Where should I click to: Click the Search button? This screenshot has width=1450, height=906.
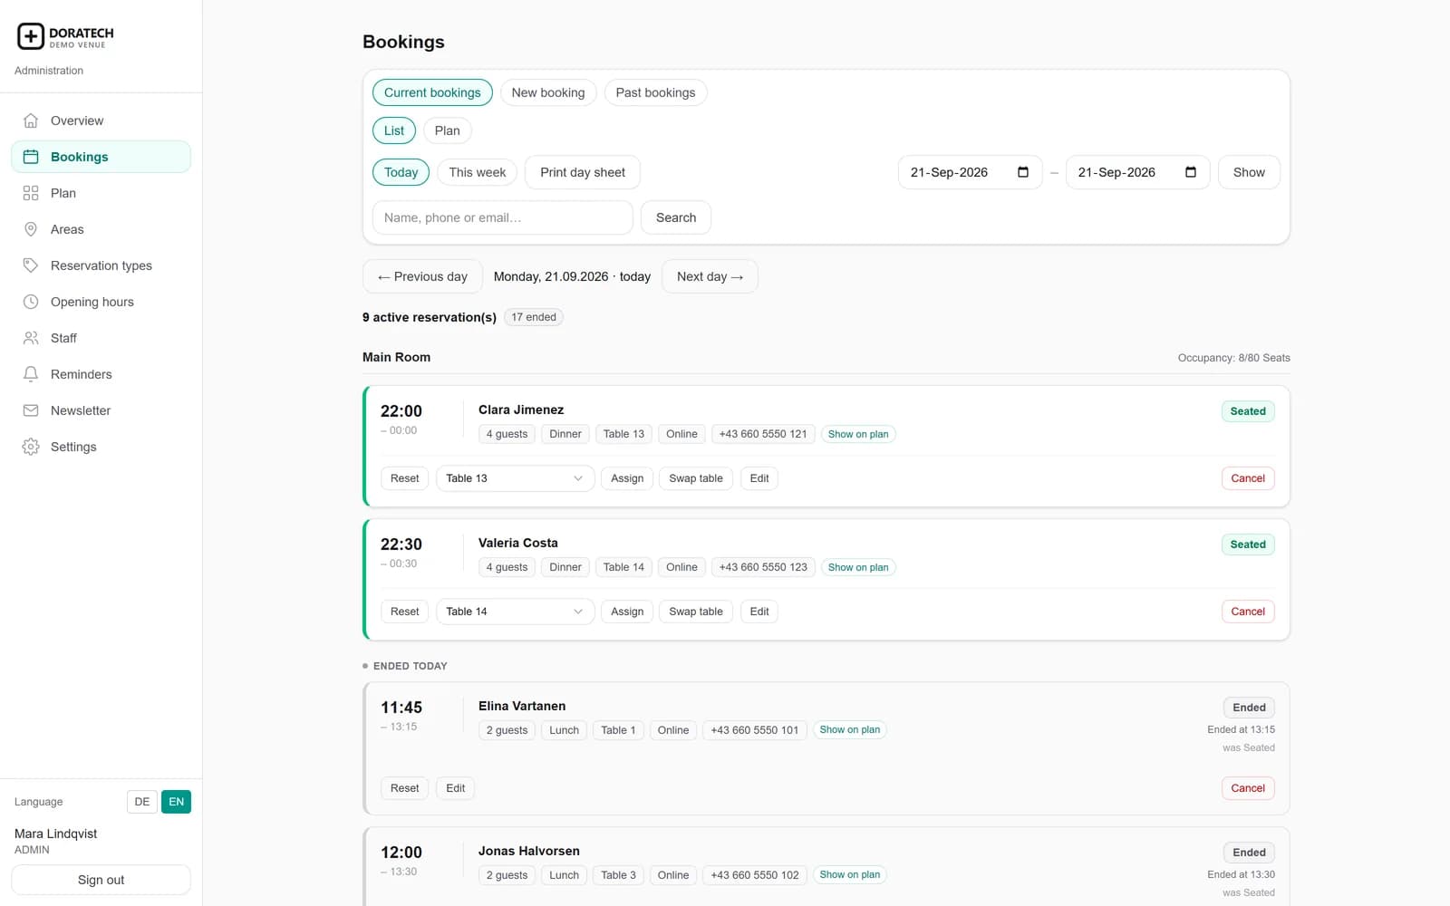(676, 217)
